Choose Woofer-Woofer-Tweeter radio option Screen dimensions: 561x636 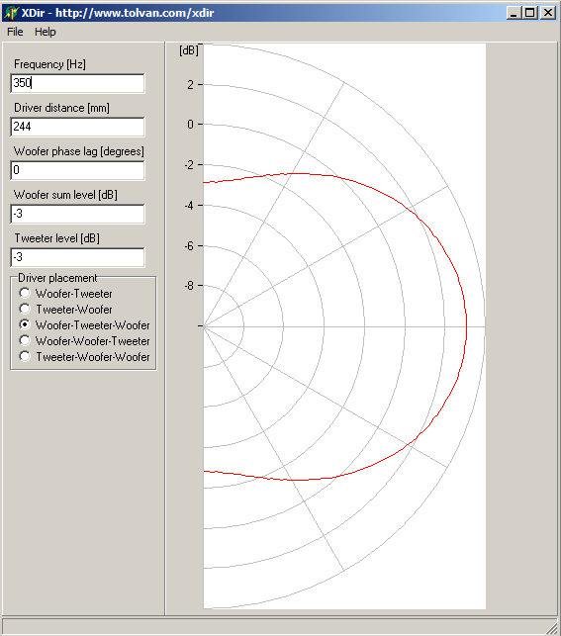pos(84,340)
